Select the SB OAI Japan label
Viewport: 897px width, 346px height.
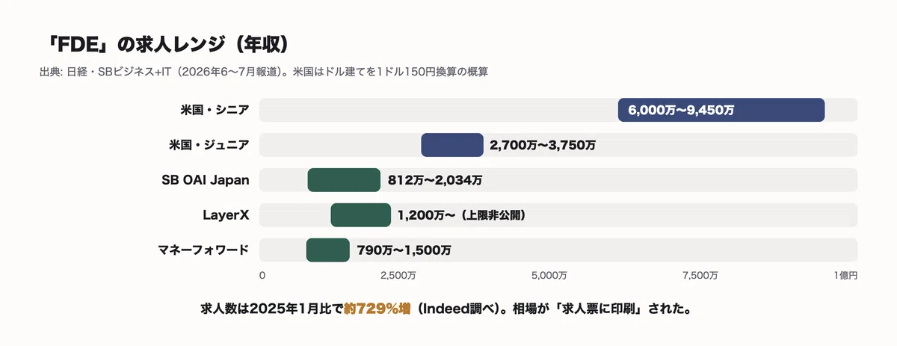click(x=206, y=180)
